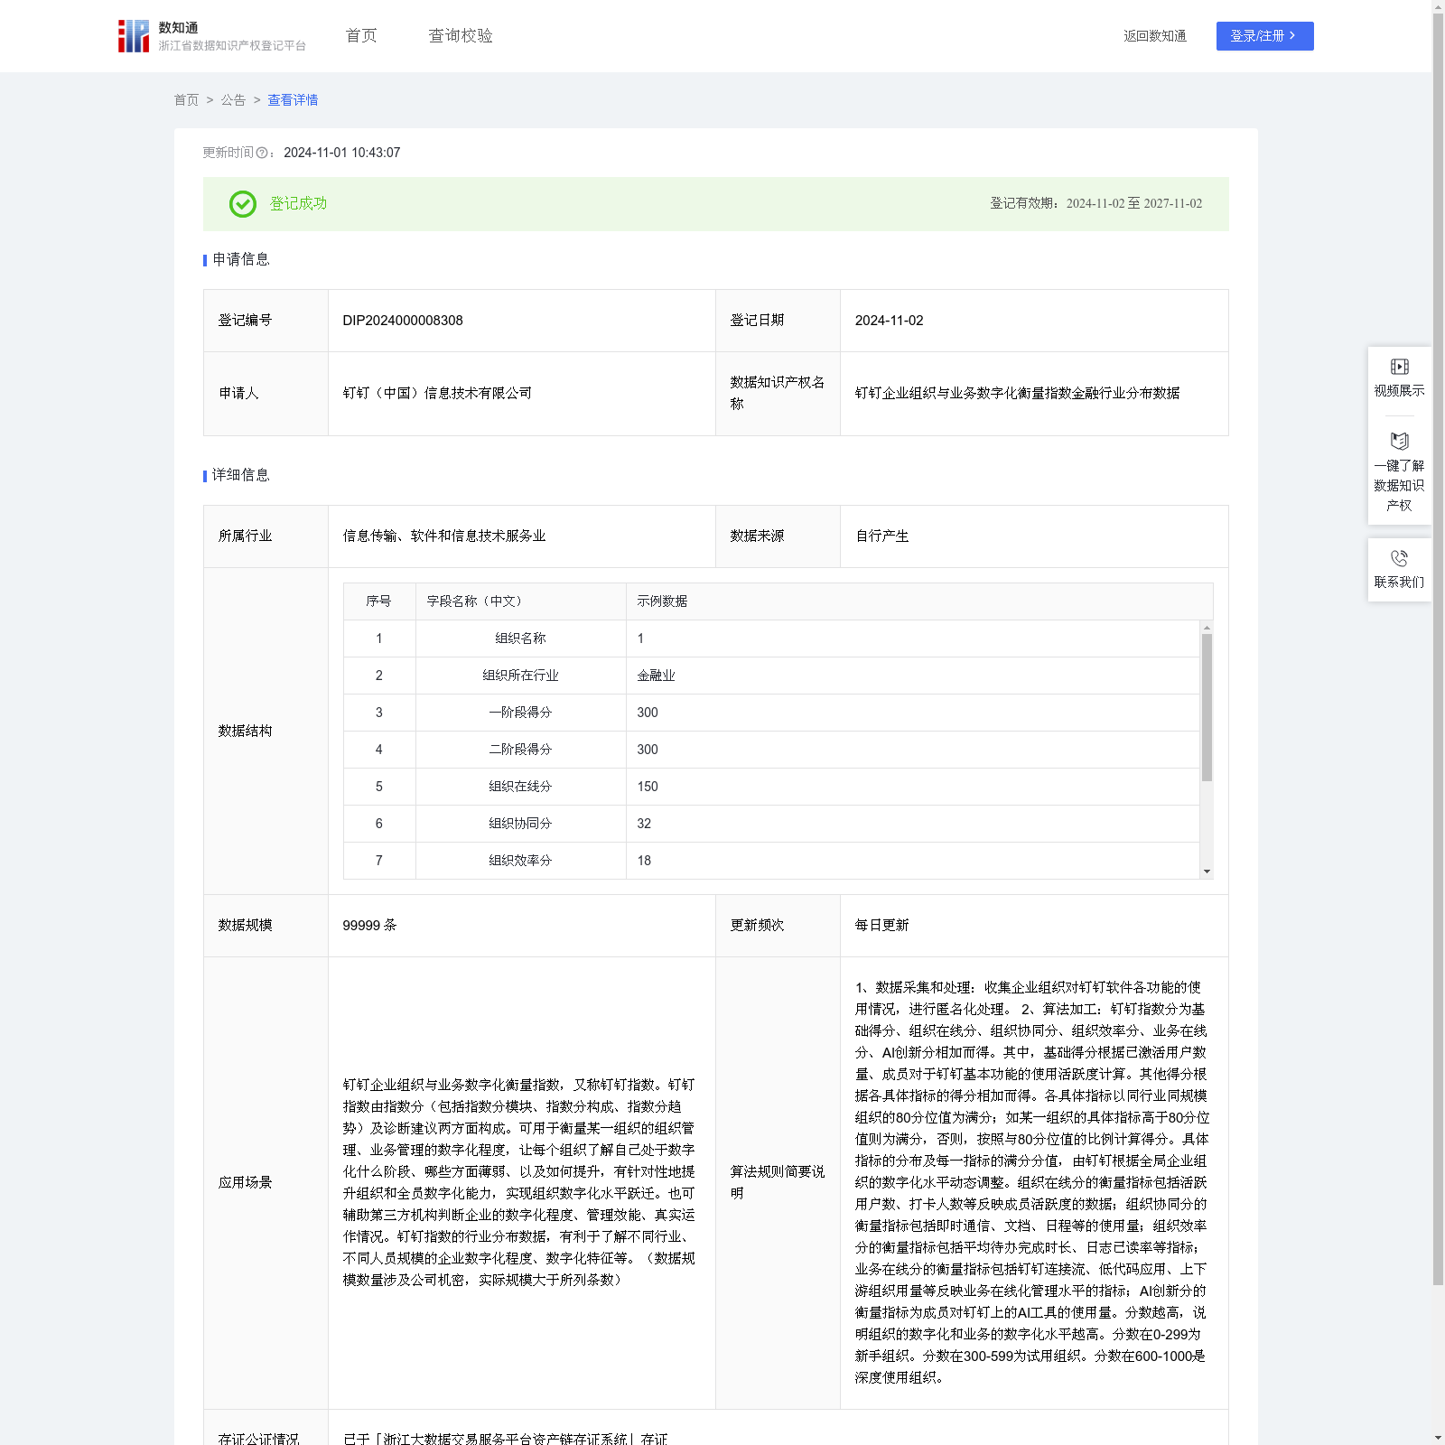Click the 一阶段得分 field cell
1445x1445 pixels.
click(x=520, y=713)
